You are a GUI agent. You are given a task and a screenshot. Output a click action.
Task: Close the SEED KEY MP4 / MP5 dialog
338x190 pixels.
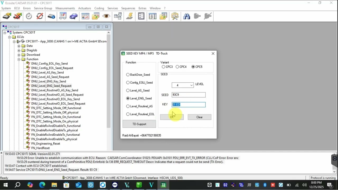coord(213,54)
